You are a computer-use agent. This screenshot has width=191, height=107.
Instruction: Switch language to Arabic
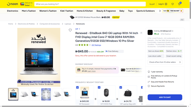152,4
